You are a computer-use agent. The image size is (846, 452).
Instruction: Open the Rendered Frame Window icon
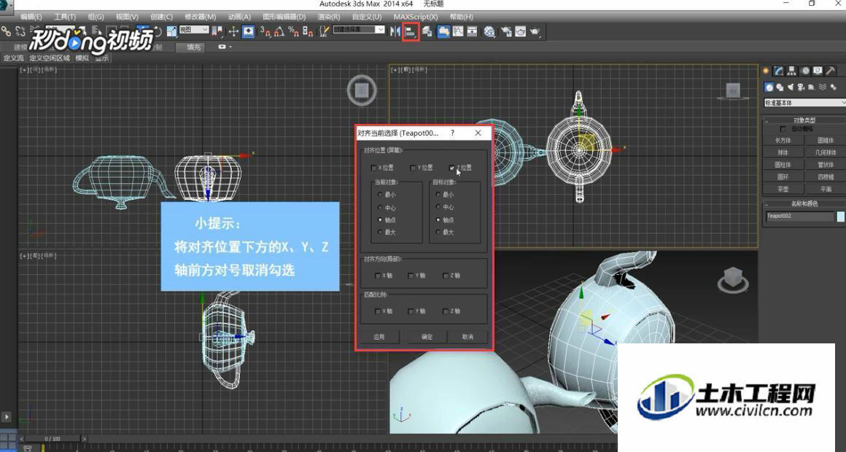[520, 32]
